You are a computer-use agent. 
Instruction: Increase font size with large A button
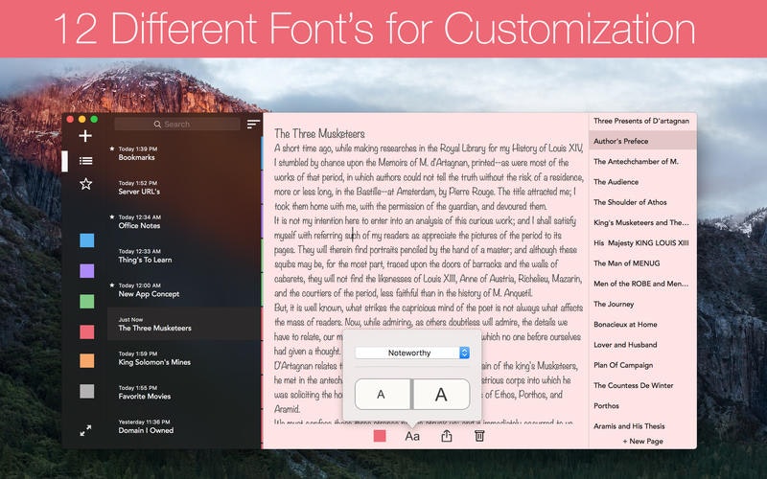pos(442,394)
